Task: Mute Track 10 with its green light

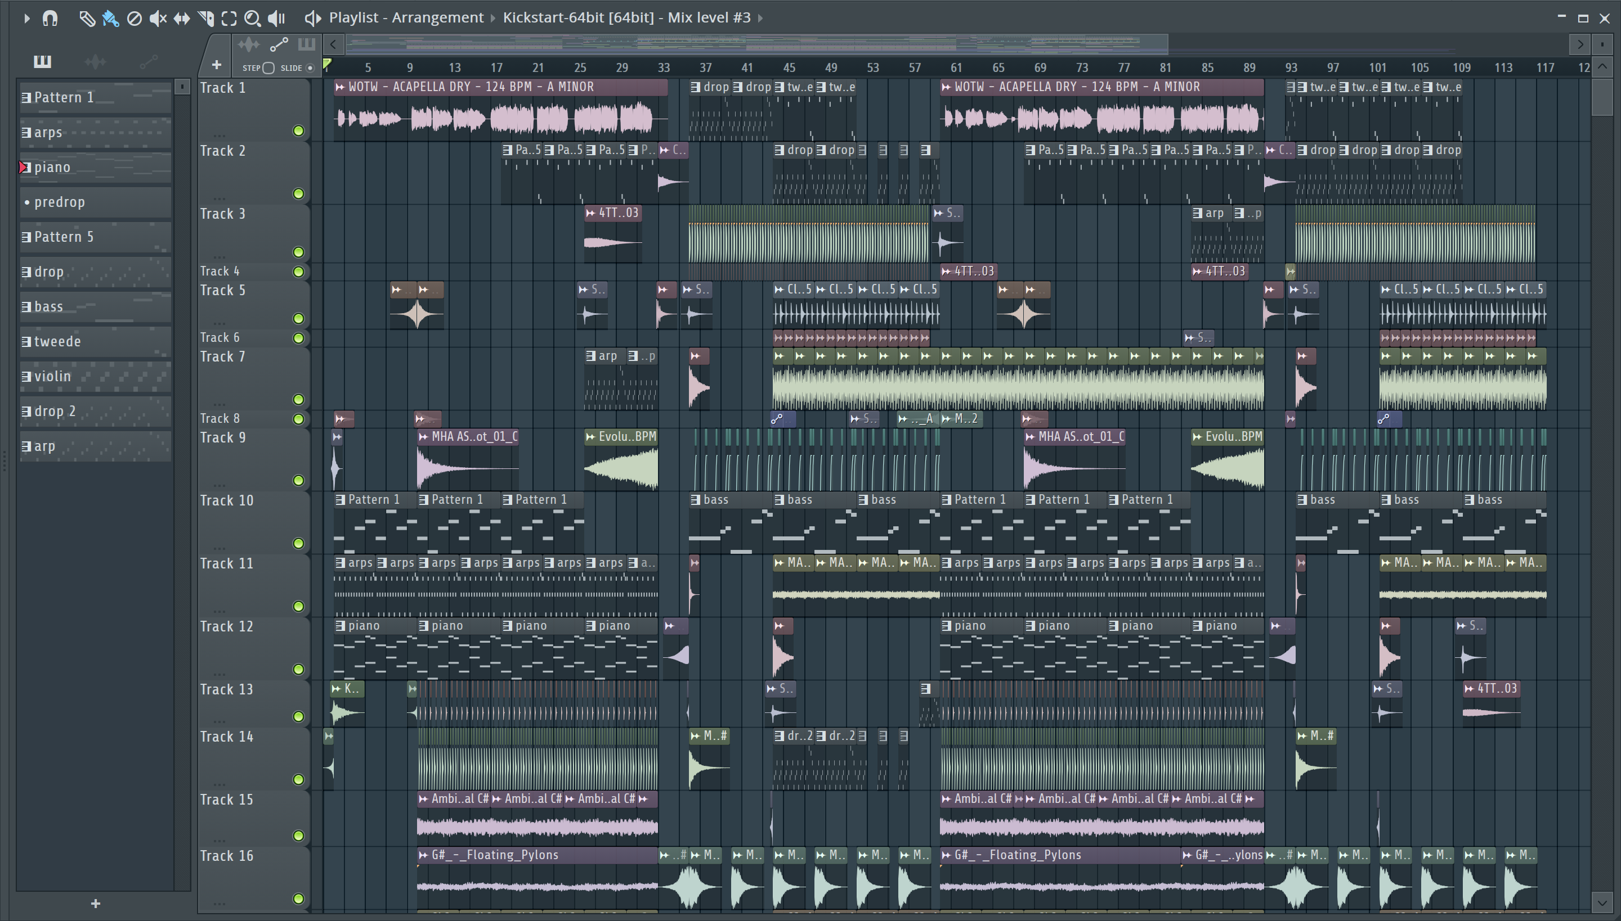Action: [x=298, y=543]
